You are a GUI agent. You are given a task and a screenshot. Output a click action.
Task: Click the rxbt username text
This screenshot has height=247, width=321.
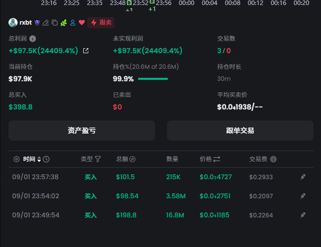pyautogui.click(x=26, y=23)
